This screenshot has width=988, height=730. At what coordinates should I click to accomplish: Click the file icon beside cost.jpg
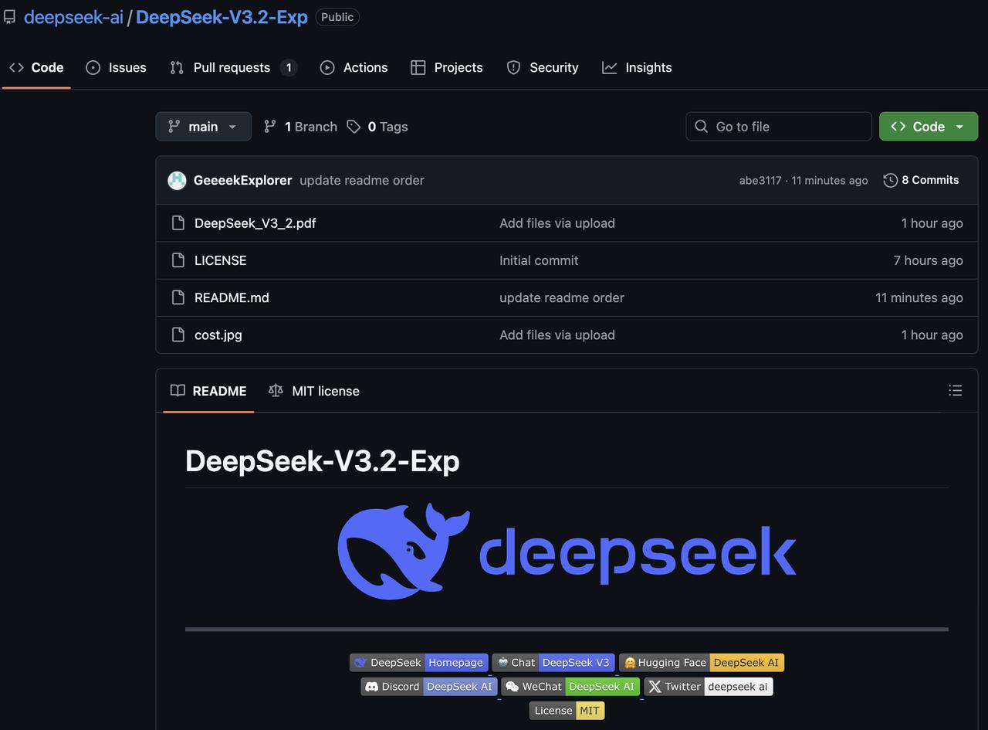[178, 334]
